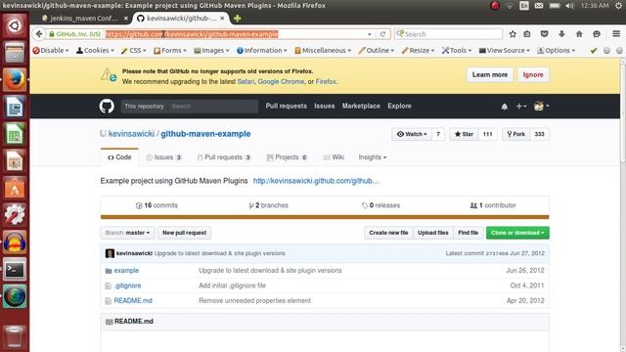Open the user avatar menu
626x352 pixels.
tap(541, 107)
